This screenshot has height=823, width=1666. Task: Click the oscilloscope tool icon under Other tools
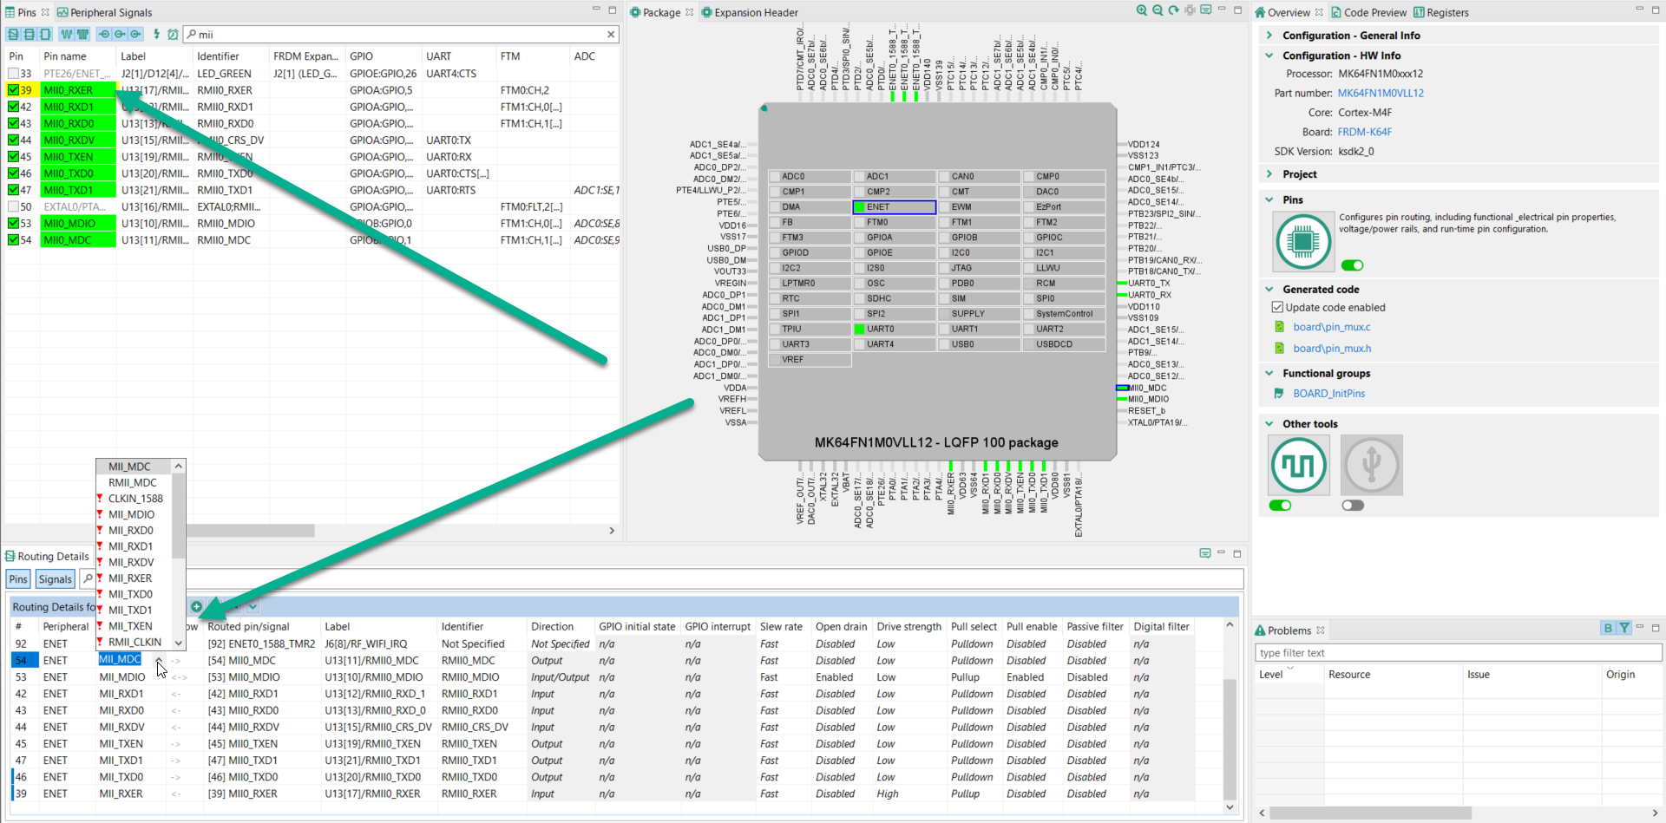click(1298, 465)
